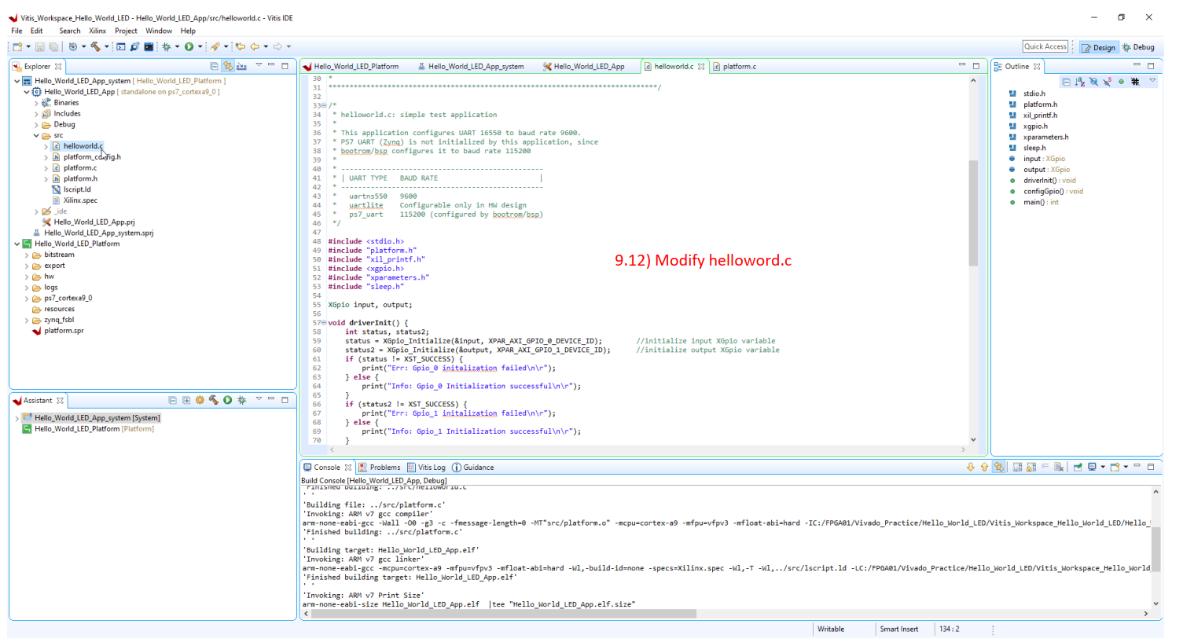1183x642 pixels.
Task: Expand the Debug folder in Explorer
Action: pyautogui.click(x=36, y=124)
